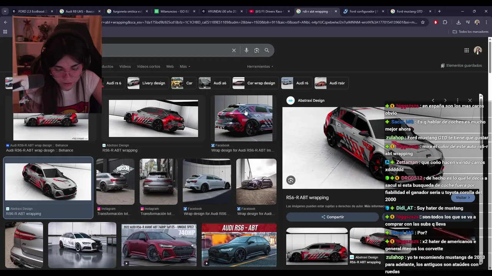Switch to the HYUNDAI i30 tab
492x276 pixels.
[x=222, y=11]
